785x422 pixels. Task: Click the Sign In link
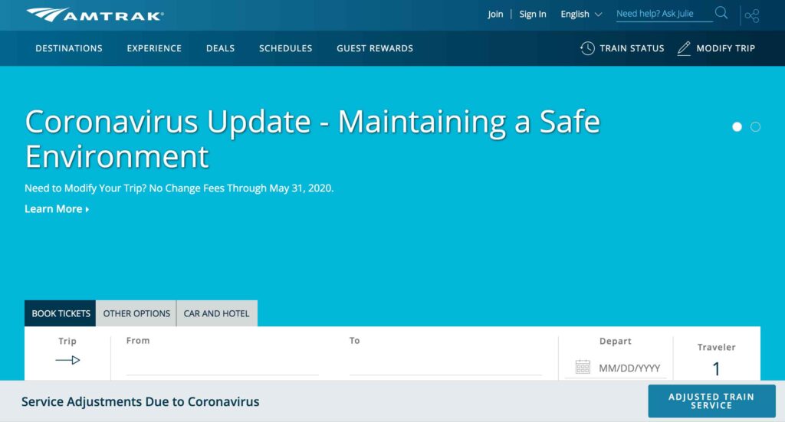(x=533, y=14)
